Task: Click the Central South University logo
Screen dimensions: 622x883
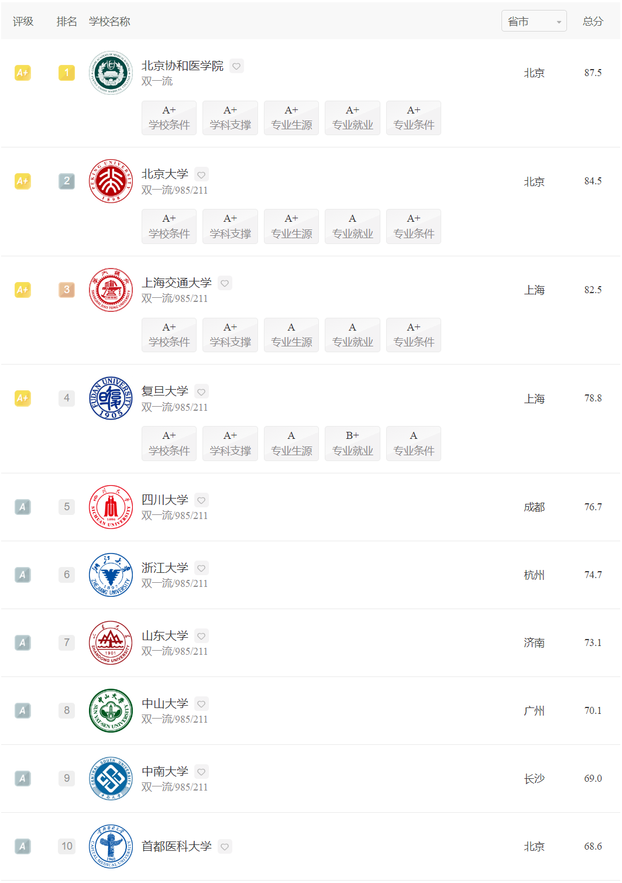Action: [111, 778]
